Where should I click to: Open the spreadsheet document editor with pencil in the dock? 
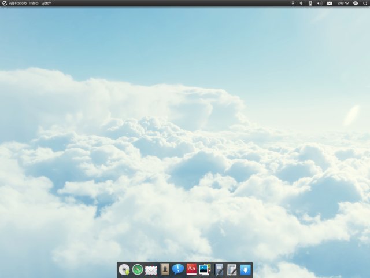click(x=232, y=270)
